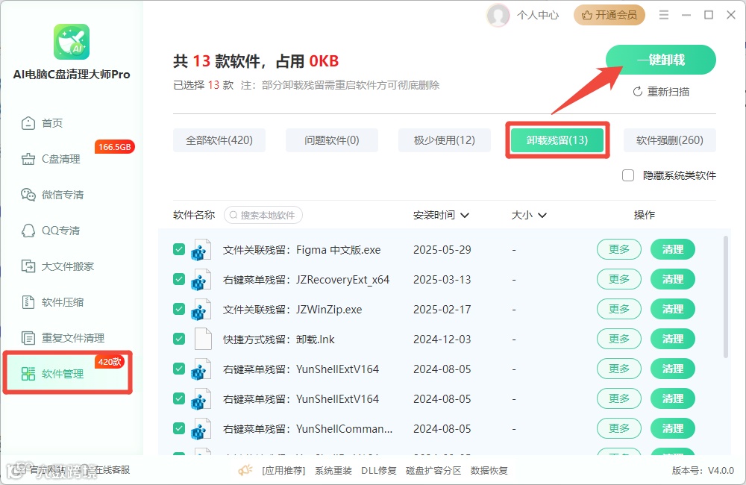Click the 版本号: V4.0.0 text

coord(703,471)
